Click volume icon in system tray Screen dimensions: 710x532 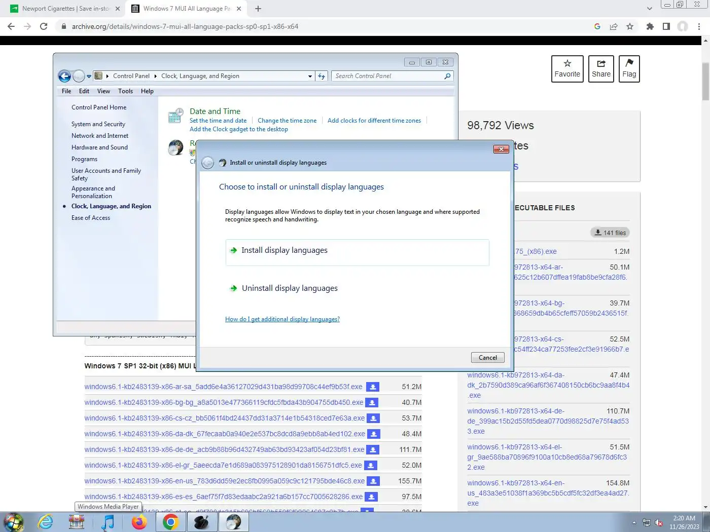click(x=659, y=522)
